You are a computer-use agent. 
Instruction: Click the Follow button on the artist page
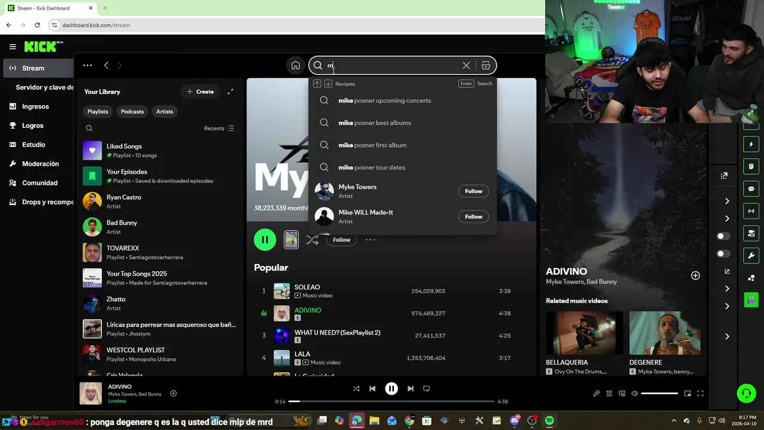click(x=341, y=239)
